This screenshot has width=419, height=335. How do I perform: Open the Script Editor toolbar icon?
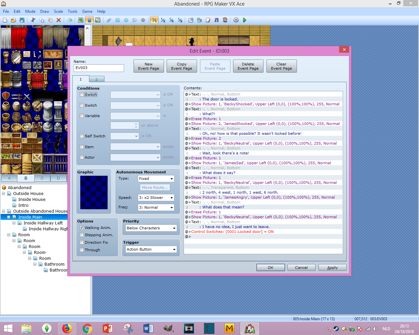(x=208, y=20)
